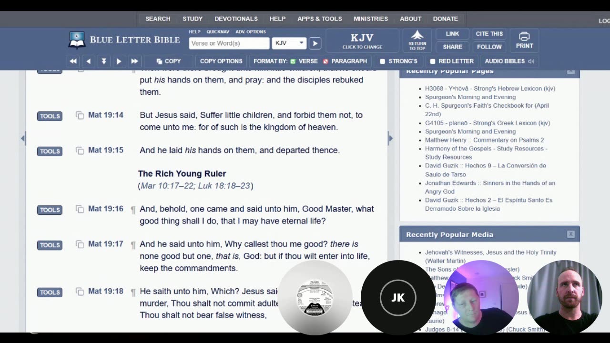
Task: Open the KJV version dropdown
Action: click(x=289, y=43)
